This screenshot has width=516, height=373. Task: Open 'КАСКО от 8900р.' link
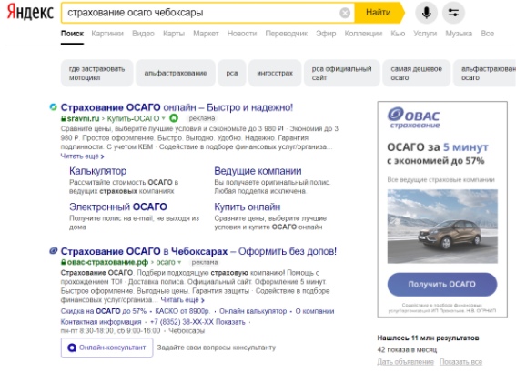coord(182,311)
